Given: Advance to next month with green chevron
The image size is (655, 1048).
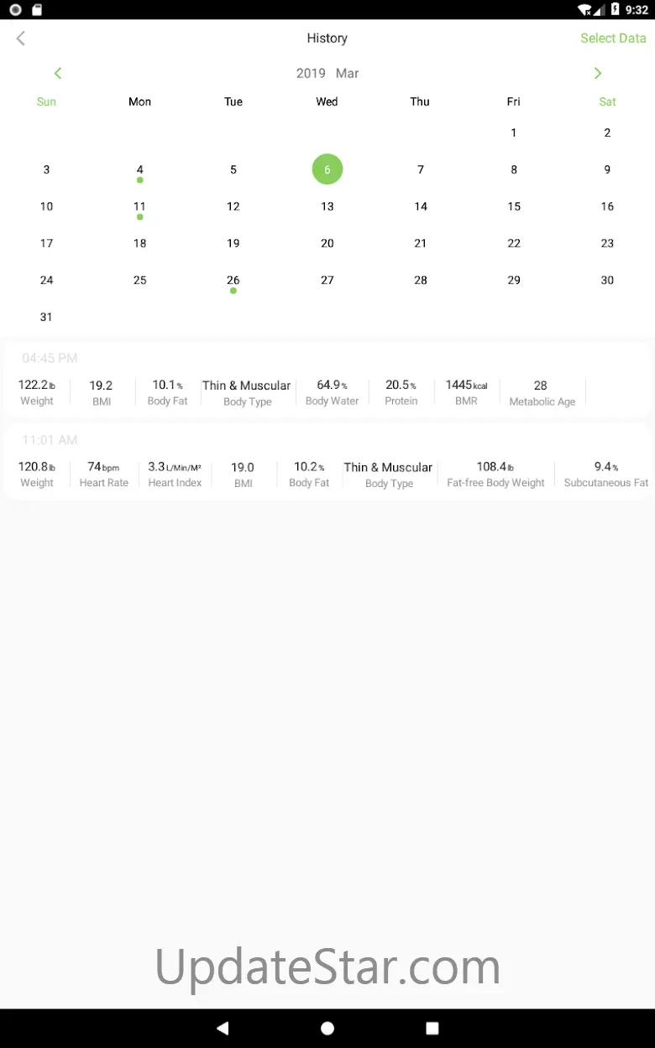Looking at the screenshot, I should pos(598,73).
